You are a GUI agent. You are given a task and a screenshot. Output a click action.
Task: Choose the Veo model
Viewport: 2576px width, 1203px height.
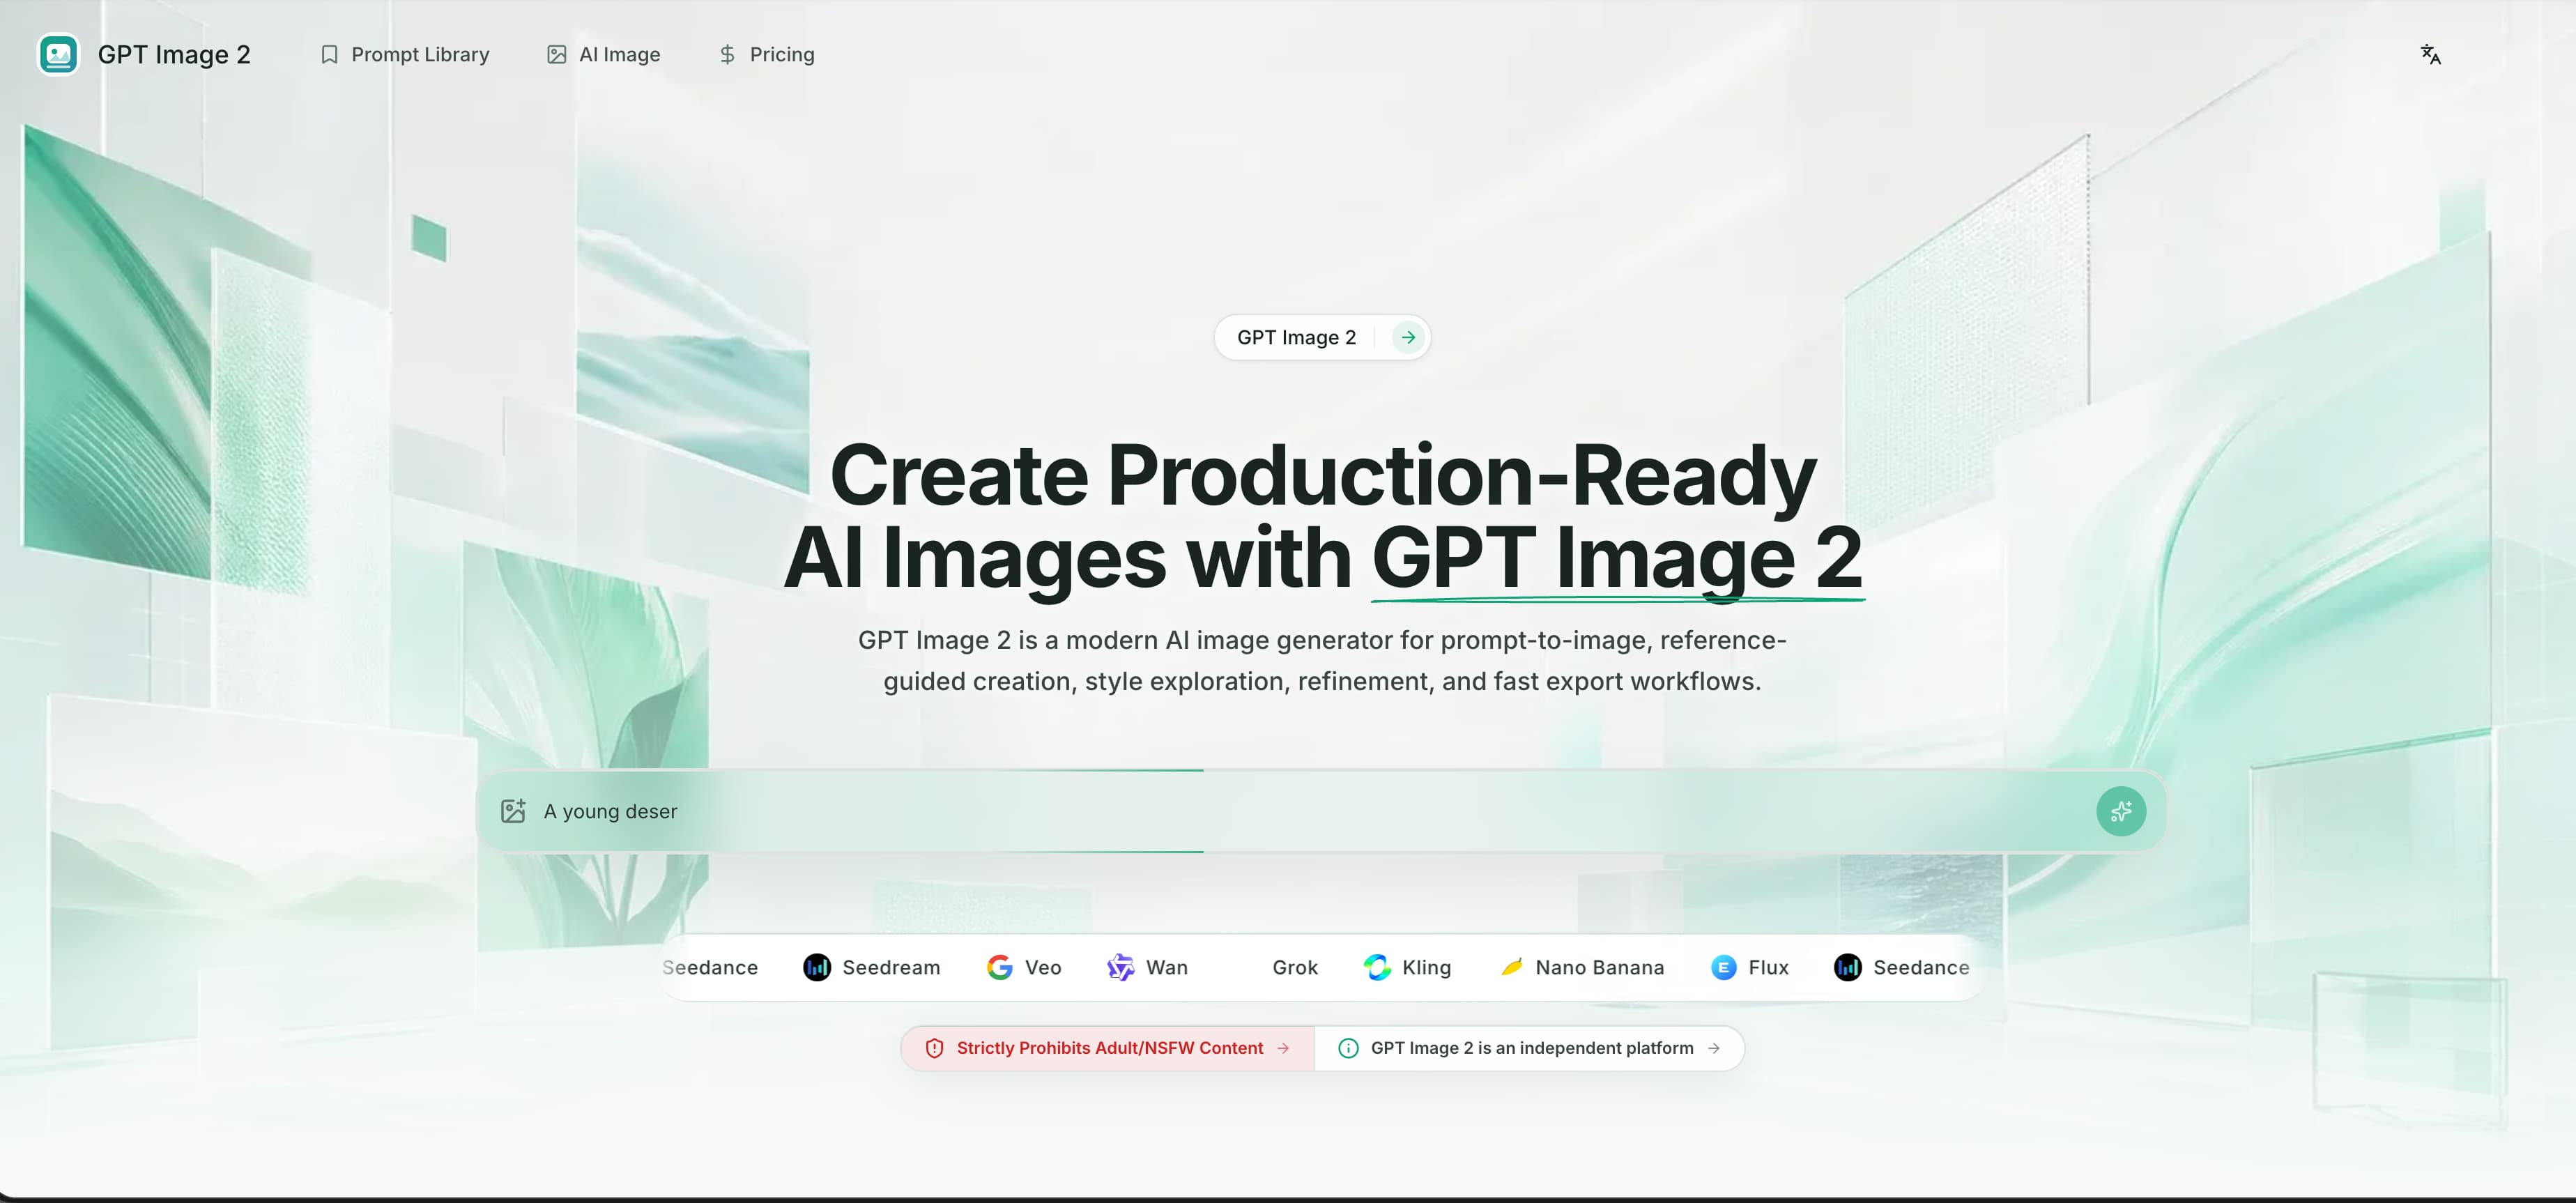[1024, 967]
